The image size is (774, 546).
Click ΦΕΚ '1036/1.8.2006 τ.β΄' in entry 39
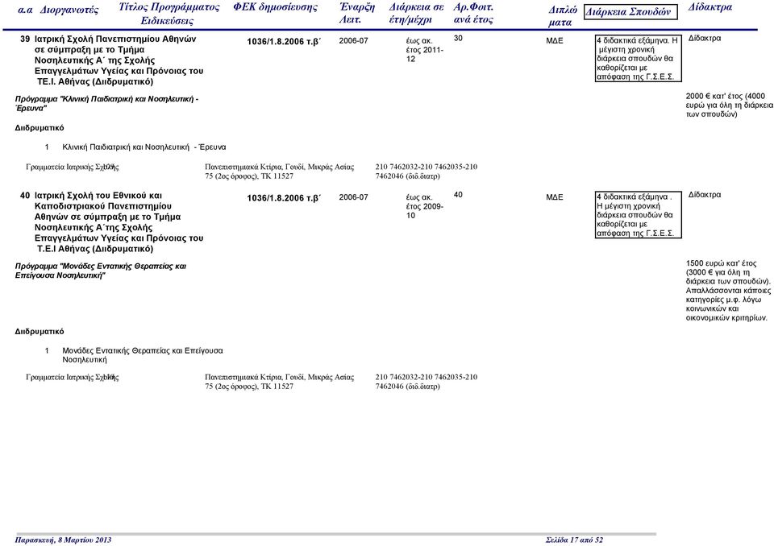tap(284, 42)
